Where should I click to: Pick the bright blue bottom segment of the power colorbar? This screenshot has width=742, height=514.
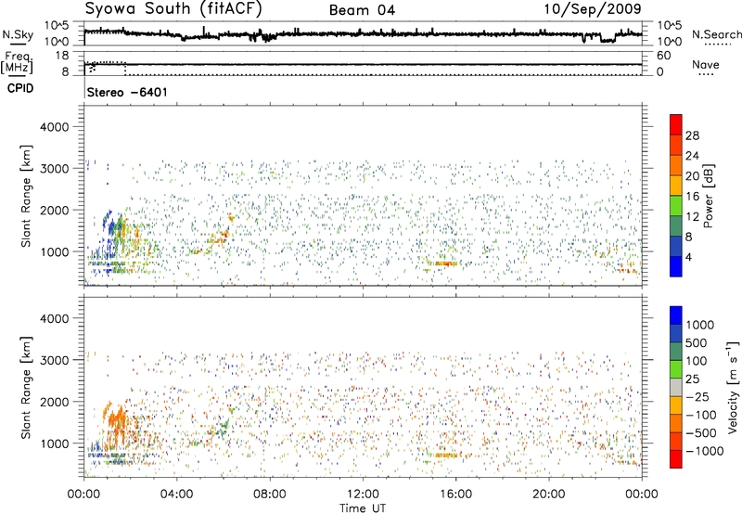pyautogui.click(x=676, y=266)
